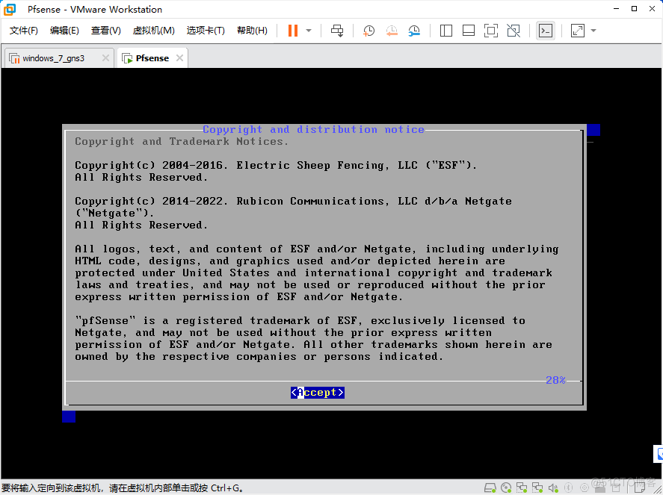Click the line starting 'All logos, text, and content'
This screenshot has width=663, height=495.
pyautogui.click(x=317, y=249)
